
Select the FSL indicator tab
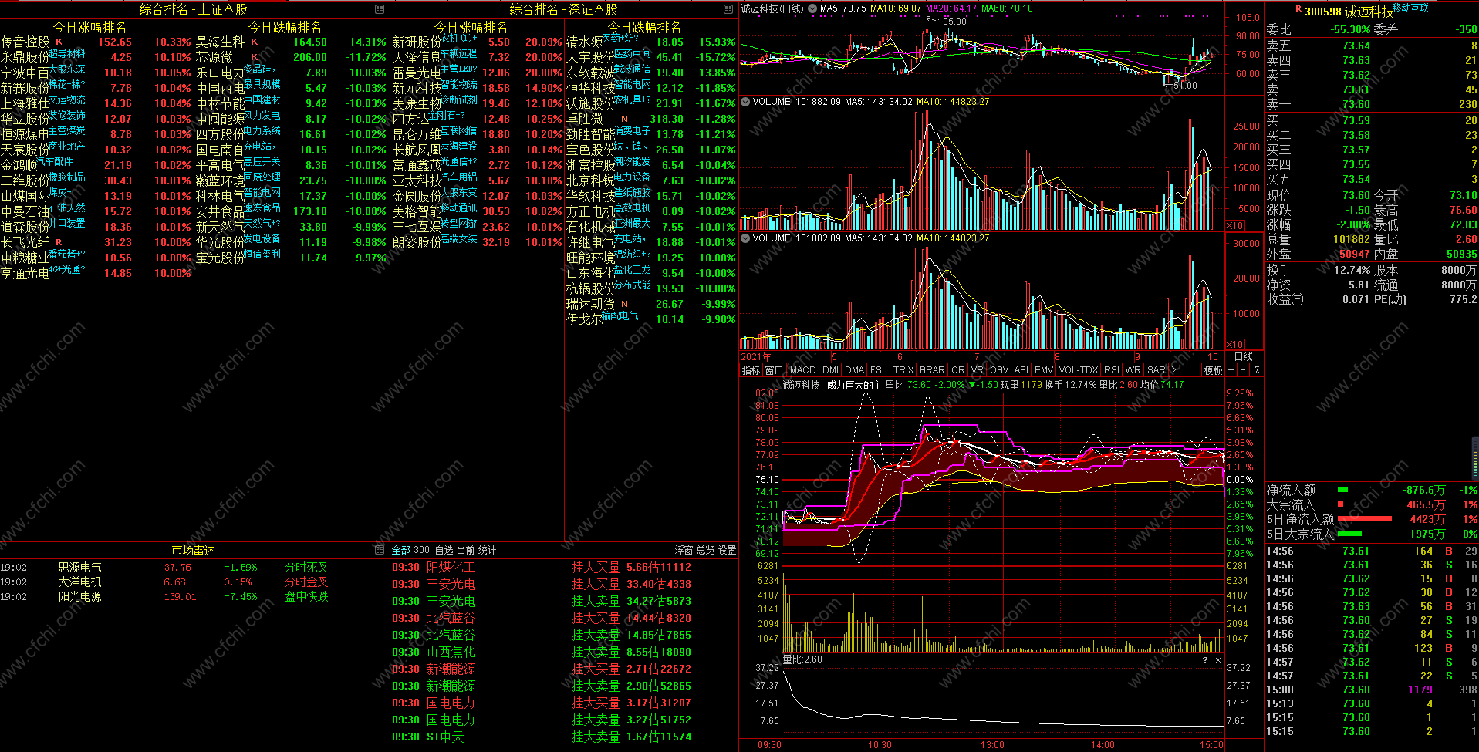pos(879,370)
